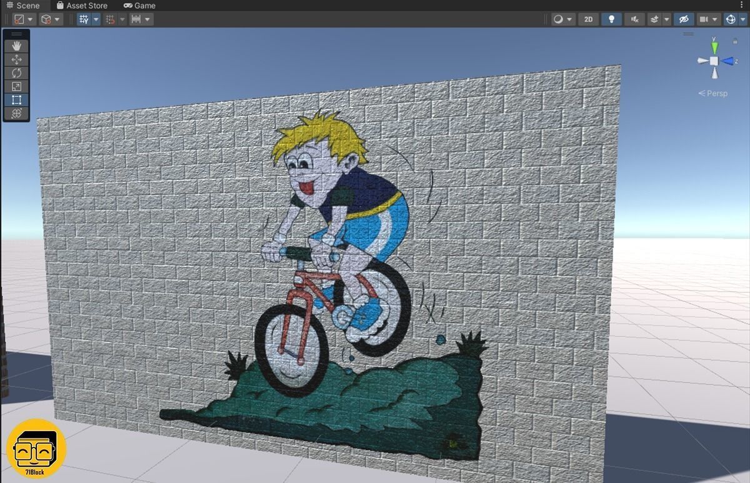Click the green Y axis gizmo cone
This screenshot has height=483, width=750.
714,47
